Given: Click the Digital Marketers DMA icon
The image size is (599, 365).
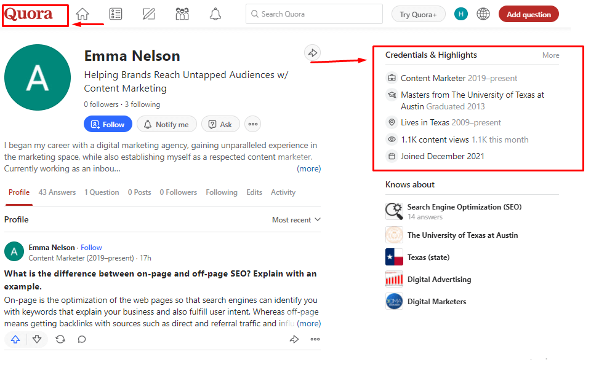Looking at the screenshot, I should coord(394,301).
